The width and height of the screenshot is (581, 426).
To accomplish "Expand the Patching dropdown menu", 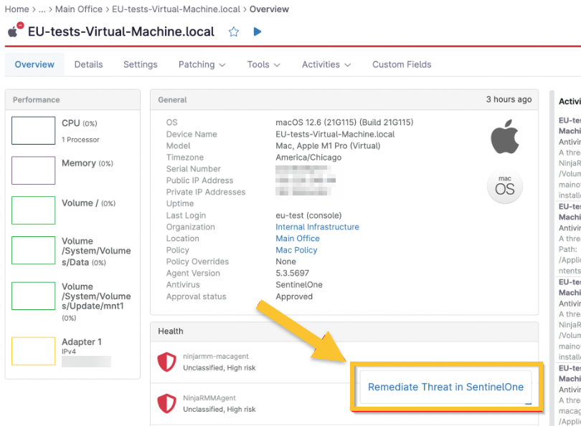I will 202,64.
